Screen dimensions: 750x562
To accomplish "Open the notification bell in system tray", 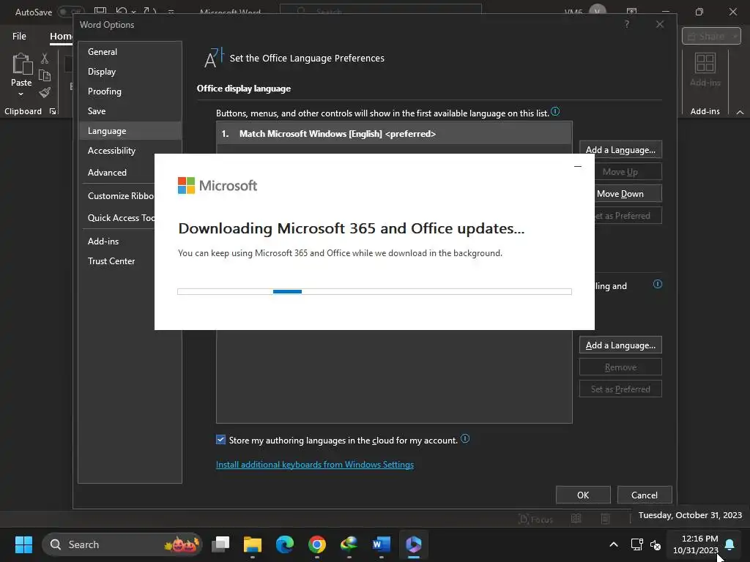I will (x=729, y=544).
